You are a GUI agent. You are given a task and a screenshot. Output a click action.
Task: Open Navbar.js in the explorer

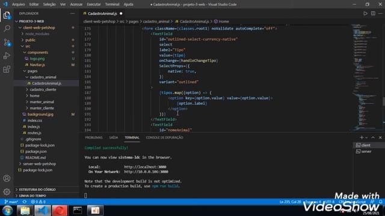click(x=37, y=65)
